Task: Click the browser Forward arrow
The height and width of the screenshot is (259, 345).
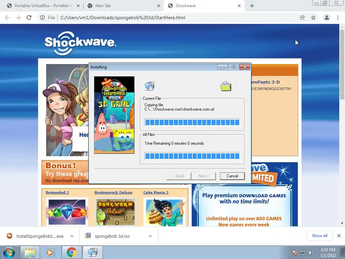Action: coord(18,18)
